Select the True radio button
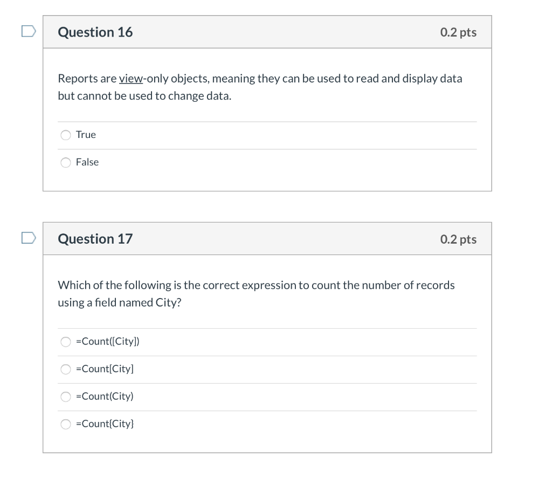Image resolution: width=552 pixels, height=477 pixels. coord(65,135)
